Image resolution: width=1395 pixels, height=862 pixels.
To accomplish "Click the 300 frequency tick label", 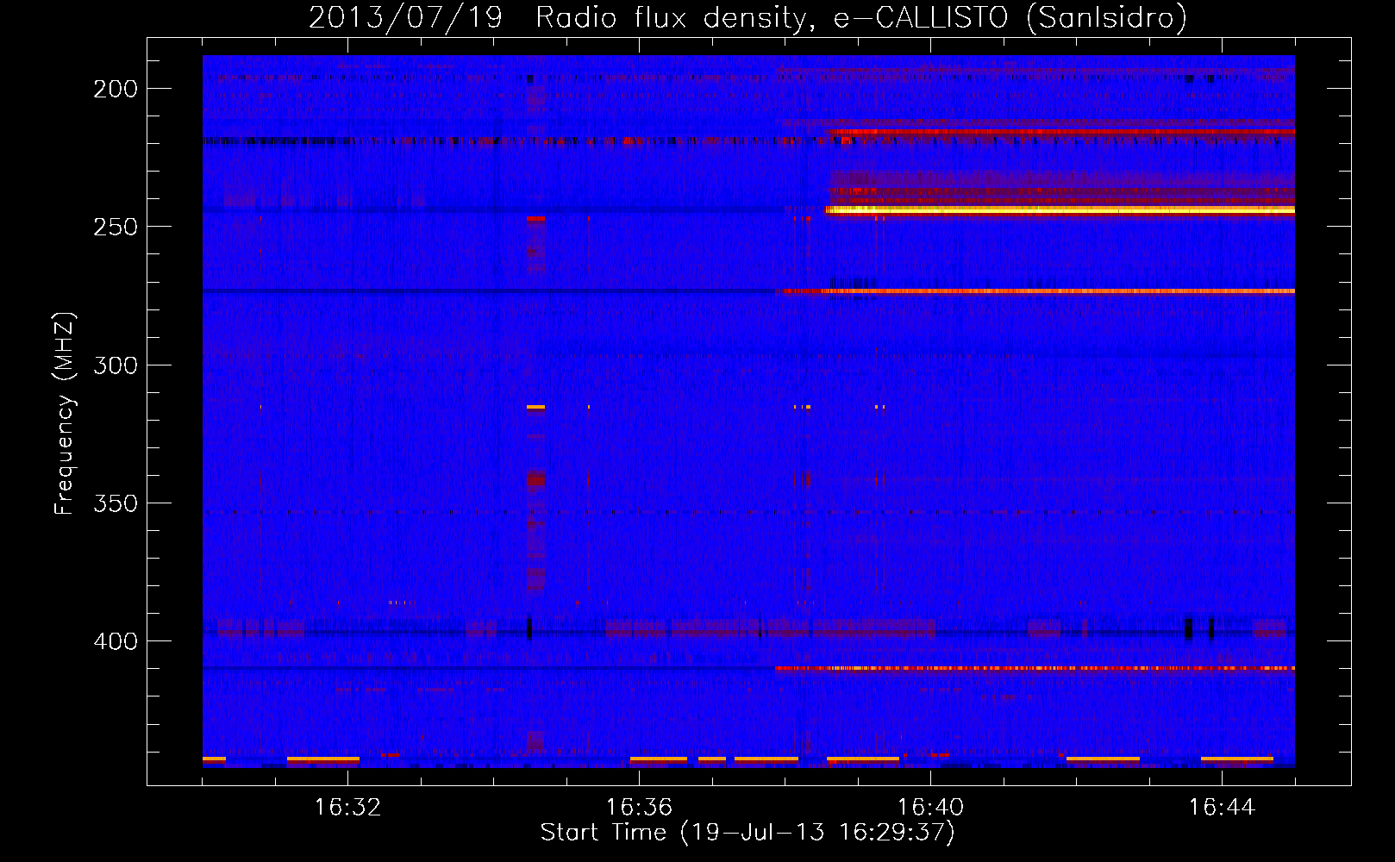I will (116, 365).
